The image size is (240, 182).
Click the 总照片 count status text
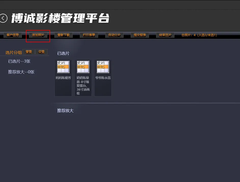pos(199,35)
